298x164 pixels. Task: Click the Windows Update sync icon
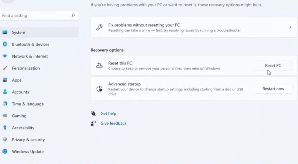pos(5,152)
